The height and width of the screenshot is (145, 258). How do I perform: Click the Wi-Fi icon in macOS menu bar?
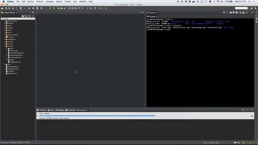218,2
